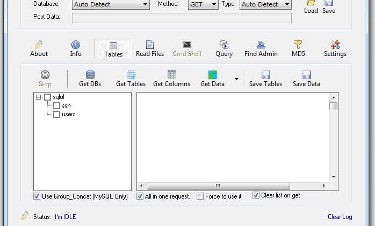
Task: Open the Settings section
Action: pyautogui.click(x=335, y=49)
